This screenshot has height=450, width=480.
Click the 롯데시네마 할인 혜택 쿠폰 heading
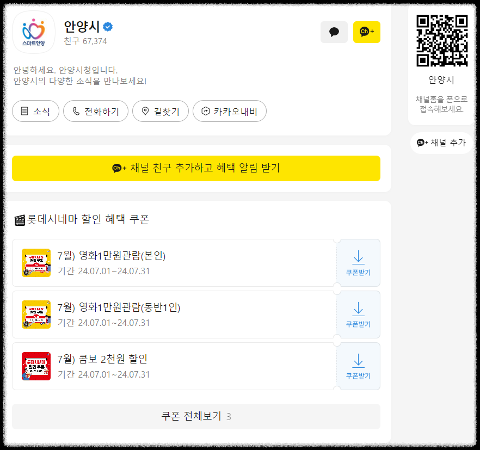[82, 219]
